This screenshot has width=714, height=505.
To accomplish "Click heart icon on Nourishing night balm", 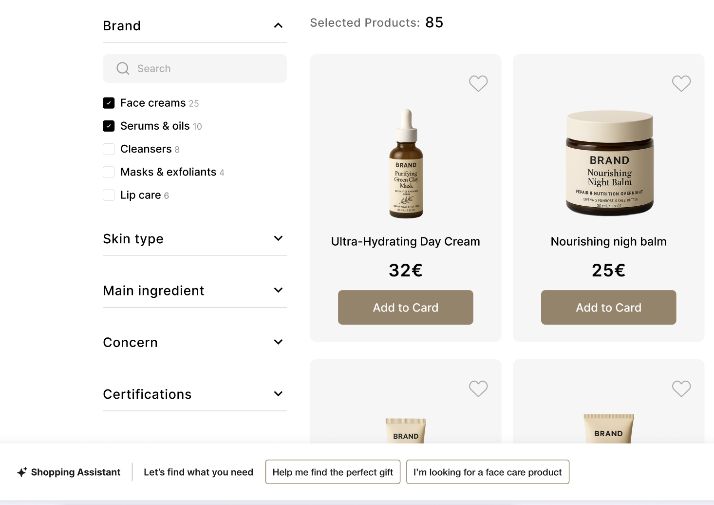I will pyautogui.click(x=681, y=83).
